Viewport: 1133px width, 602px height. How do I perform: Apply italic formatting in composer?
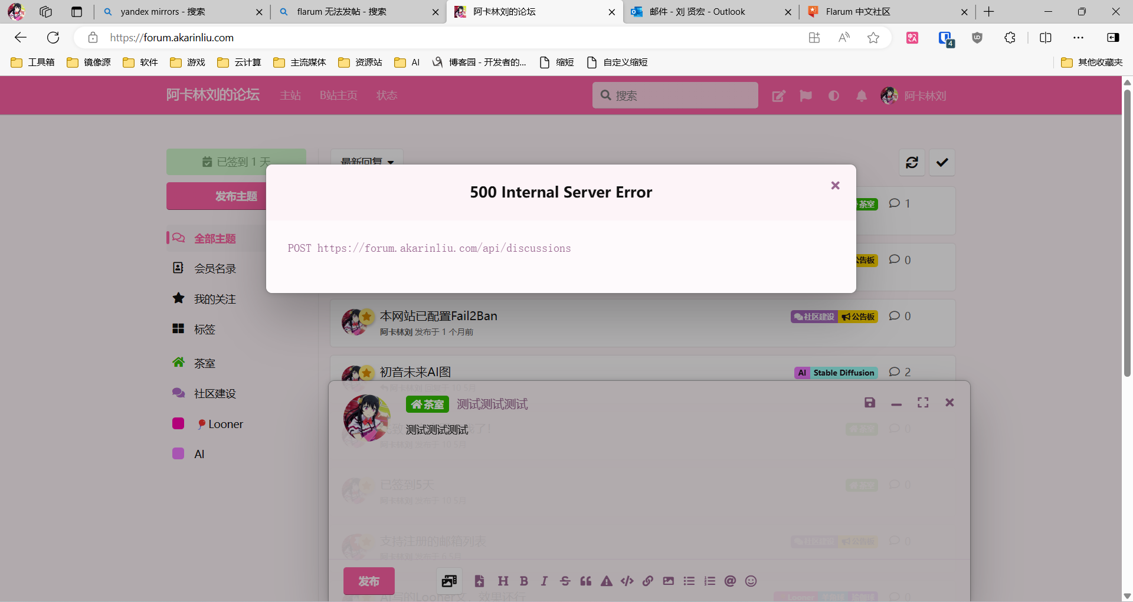pos(544,581)
